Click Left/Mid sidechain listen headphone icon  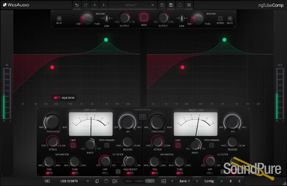click(x=118, y=172)
